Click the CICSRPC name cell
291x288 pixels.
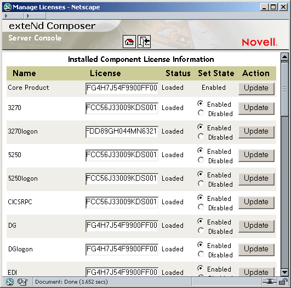click(20, 202)
